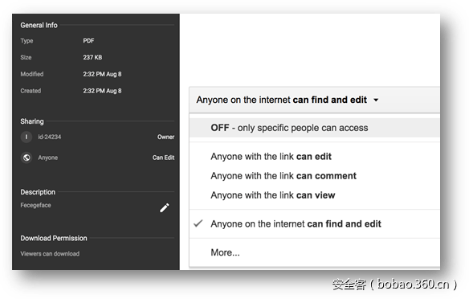The height and width of the screenshot is (299, 469).
Task: Open the link sharing dropdown arrow
Action: coord(376,100)
